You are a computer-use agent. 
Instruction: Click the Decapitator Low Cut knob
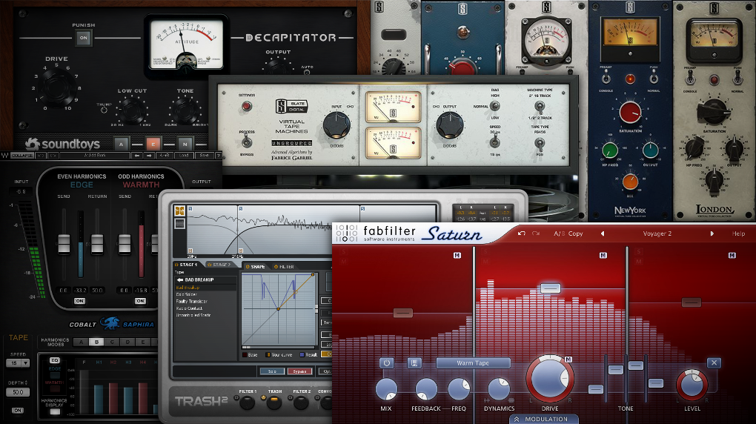(x=132, y=110)
